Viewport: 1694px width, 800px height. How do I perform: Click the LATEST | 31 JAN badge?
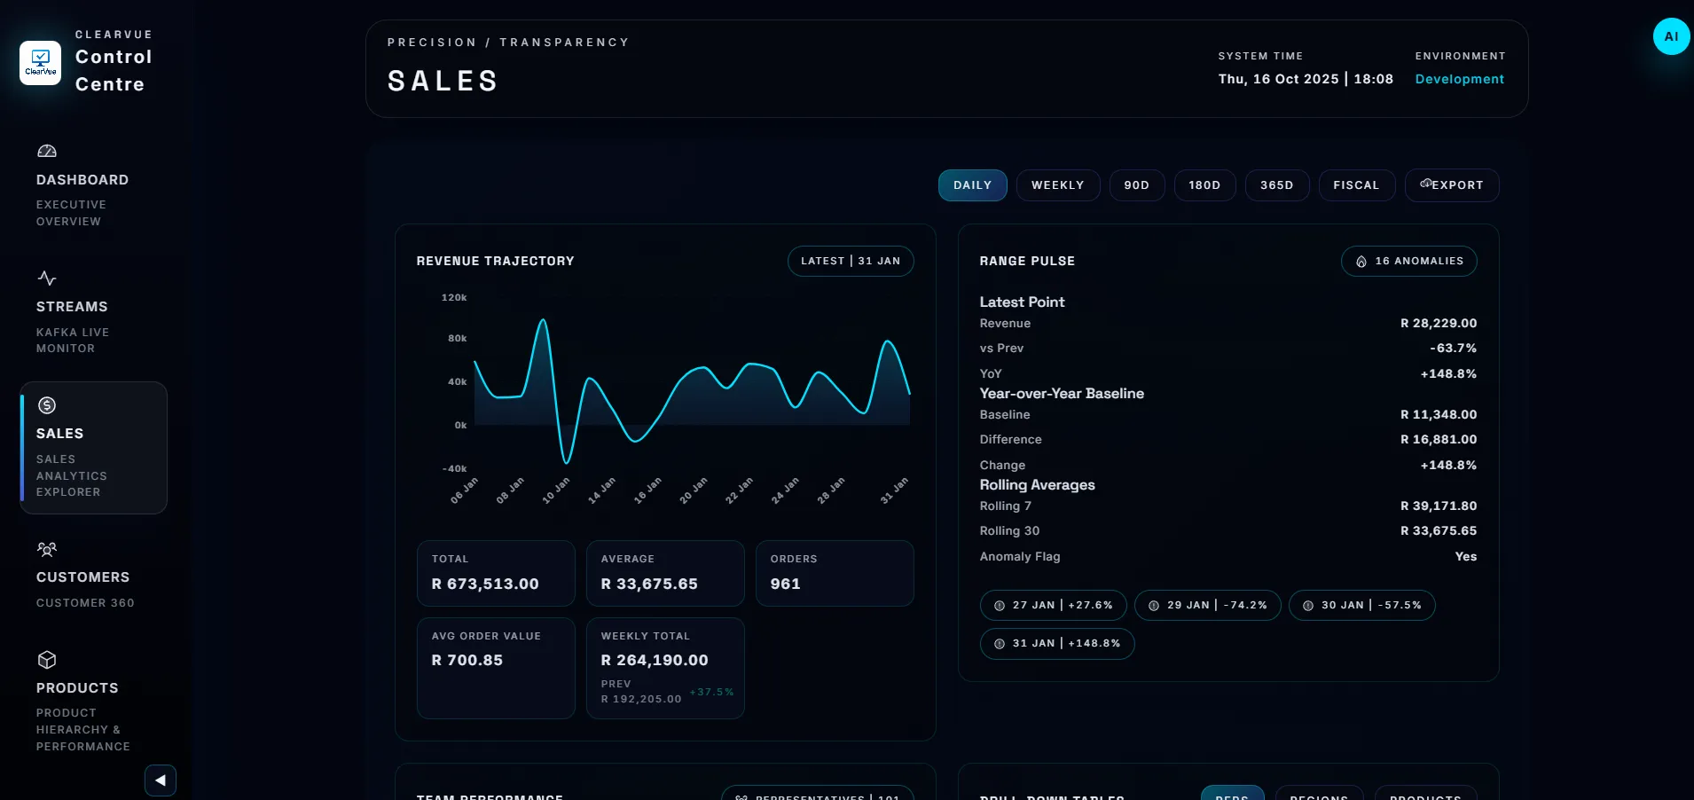[x=851, y=261]
